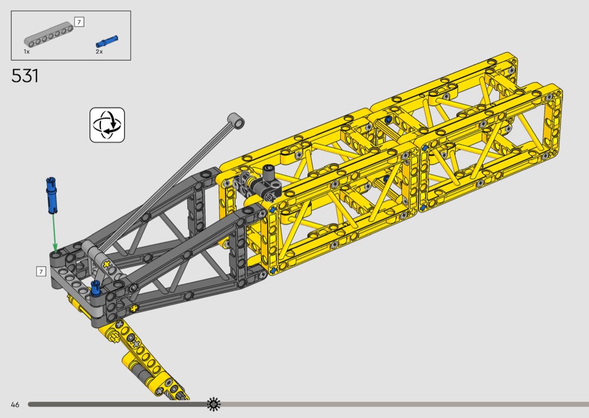Click the 2x quantity label
Image resolution: width=589 pixels, height=418 pixels.
pyautogui.click(x=99, y=52)
